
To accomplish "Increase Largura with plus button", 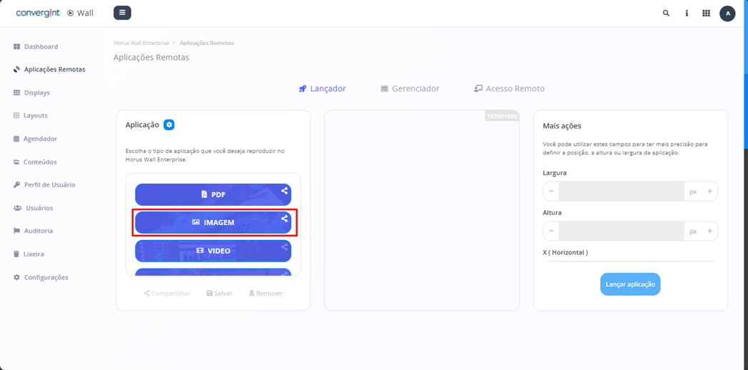I will pos(709,191).
